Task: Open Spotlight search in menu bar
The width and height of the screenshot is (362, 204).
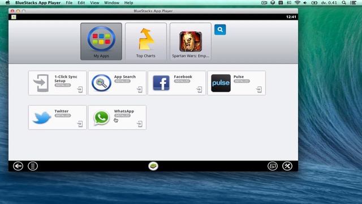Action: point(344,3)
